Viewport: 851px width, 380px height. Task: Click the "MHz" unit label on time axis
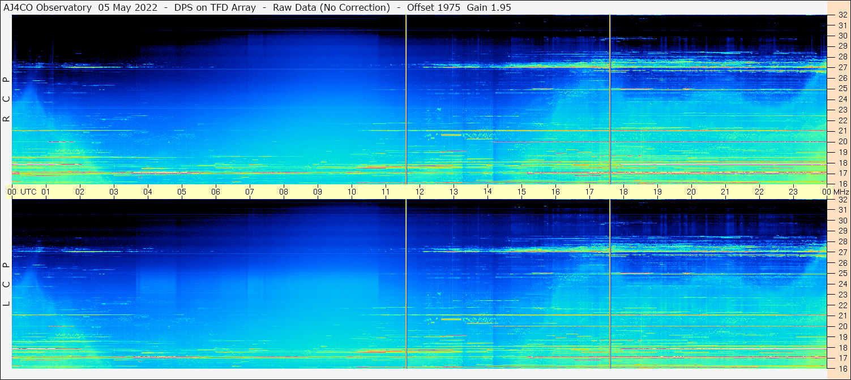tap(841, 192)
